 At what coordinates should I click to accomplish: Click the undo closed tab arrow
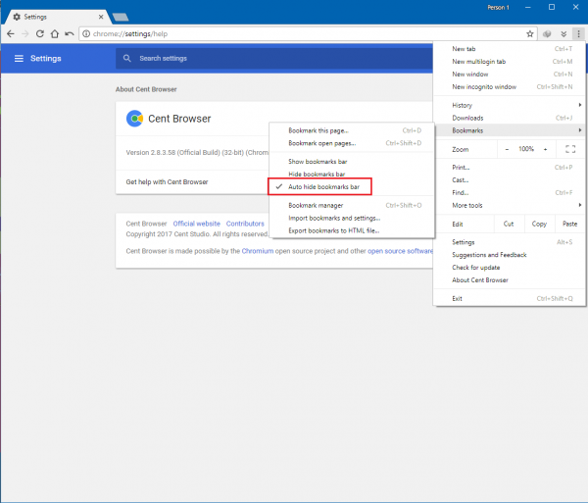(x=70, y=33)
